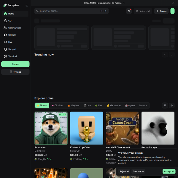This screenshot has height=178, width=178.
Task: Click the Trending now heading
Action: click(44, 55)
